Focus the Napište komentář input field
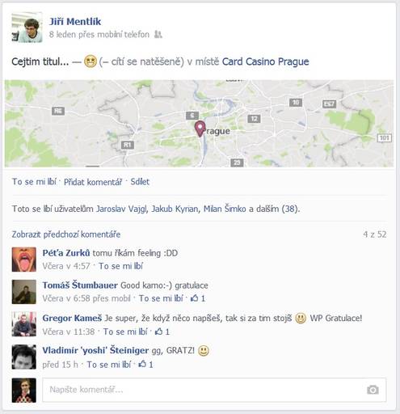The height and width of the screenshot is (414, 400). point(214,390)
